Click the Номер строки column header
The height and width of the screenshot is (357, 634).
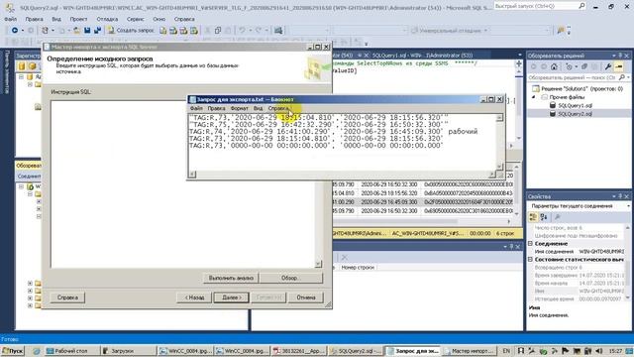[358, 268]
